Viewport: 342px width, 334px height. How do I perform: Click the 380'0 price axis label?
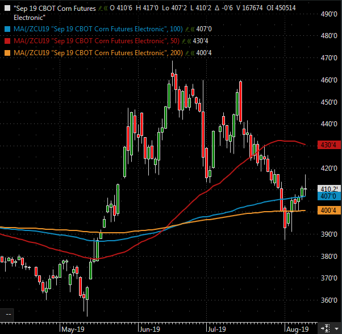tap(329, 256)
